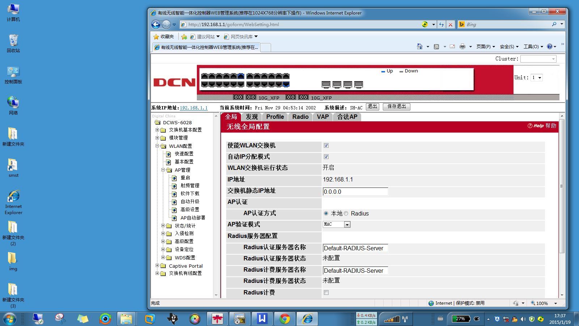
Task: Open the AP自动部署 tree item
Action: coord(193,218)
